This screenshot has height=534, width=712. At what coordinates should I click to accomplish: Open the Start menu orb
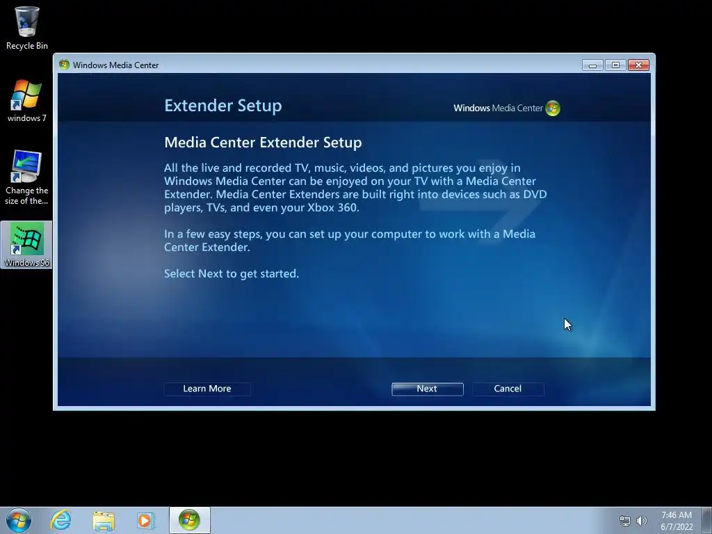coord(19,520)
